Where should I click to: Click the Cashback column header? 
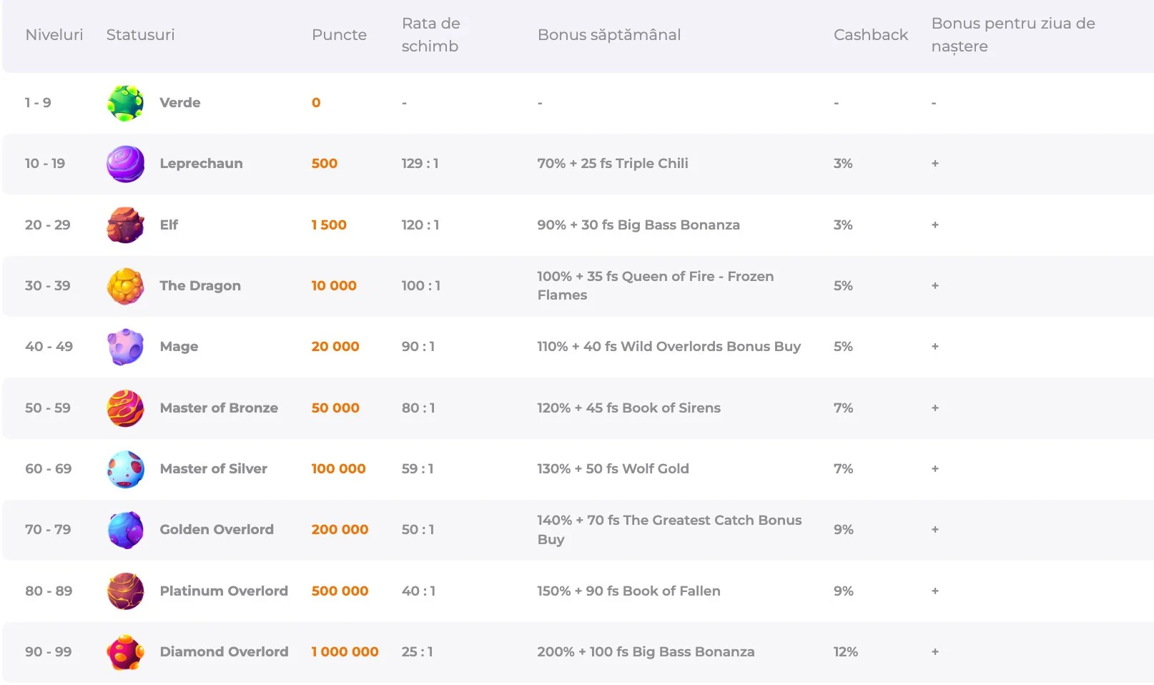point(870,35)
